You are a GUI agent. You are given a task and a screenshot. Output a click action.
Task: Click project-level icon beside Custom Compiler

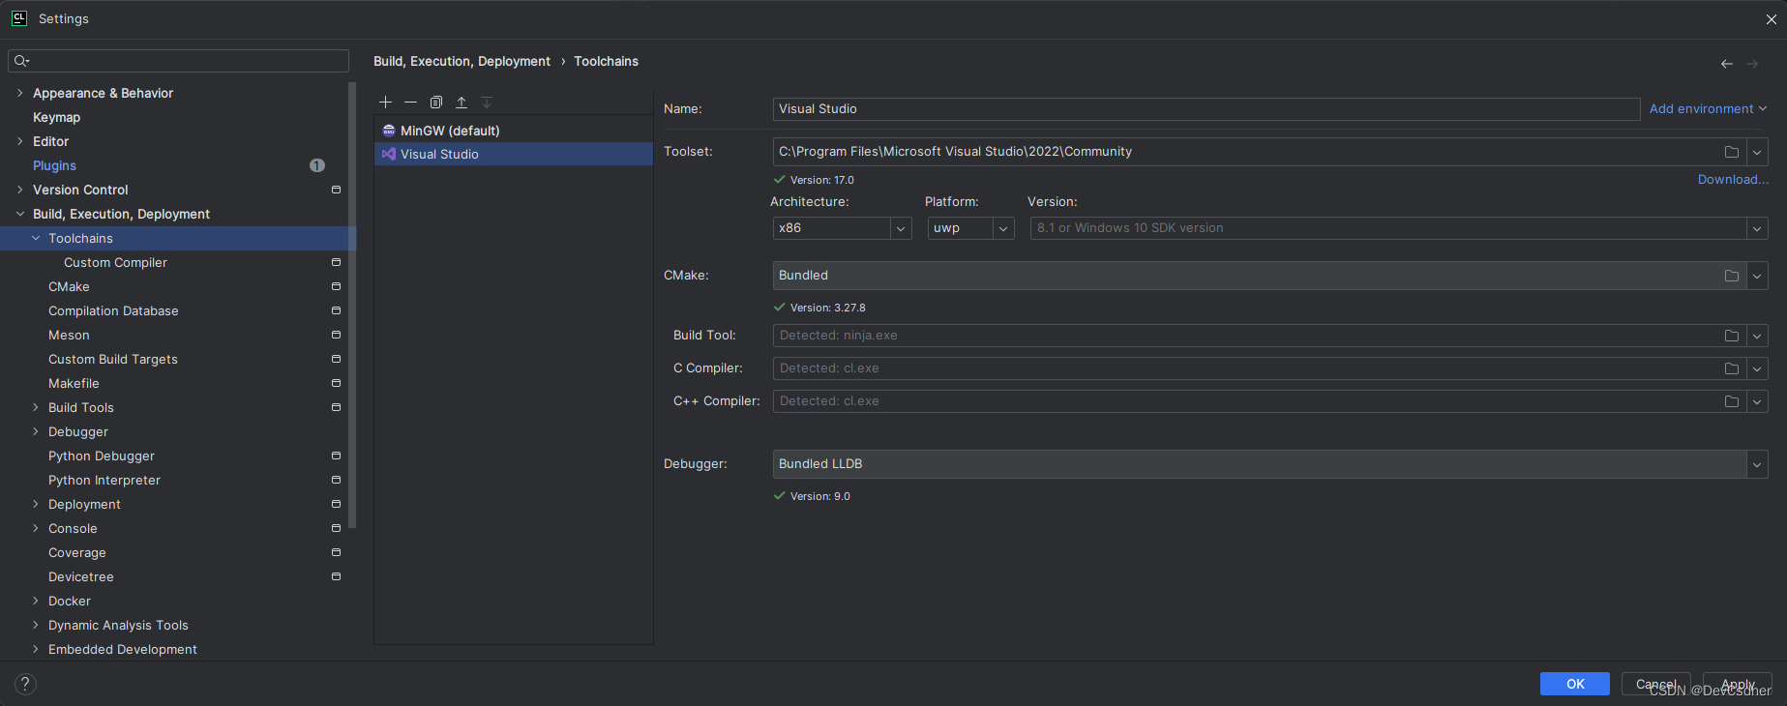click(336, 262)
